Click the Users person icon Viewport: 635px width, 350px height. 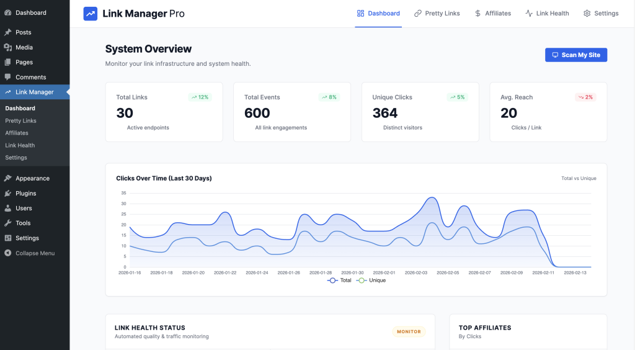(7, 208)
